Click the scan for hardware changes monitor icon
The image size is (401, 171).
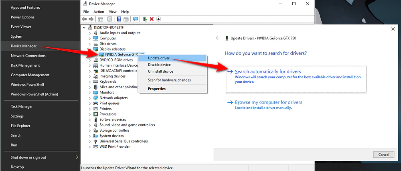click(136, 19)
